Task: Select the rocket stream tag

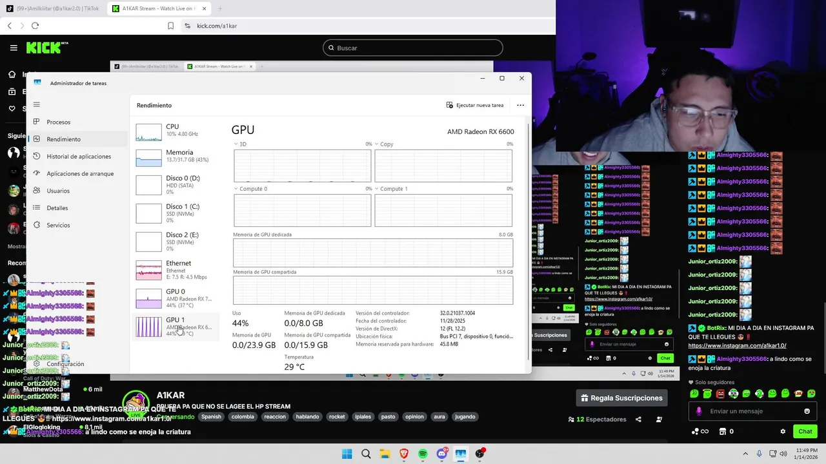Action: coord(337,416)
